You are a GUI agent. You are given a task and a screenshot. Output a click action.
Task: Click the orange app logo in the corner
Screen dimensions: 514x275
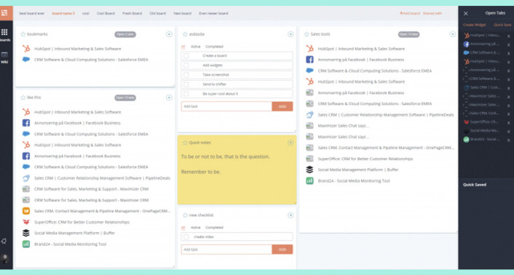(4, 13)
